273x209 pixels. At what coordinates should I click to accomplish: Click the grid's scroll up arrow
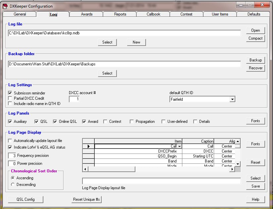coord(238,141)
